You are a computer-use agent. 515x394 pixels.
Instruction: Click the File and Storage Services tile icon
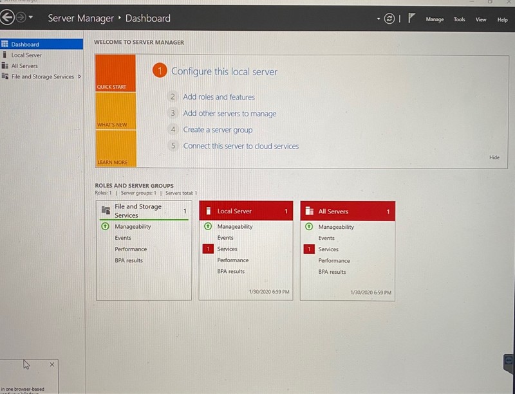click(x=106, y=210)
